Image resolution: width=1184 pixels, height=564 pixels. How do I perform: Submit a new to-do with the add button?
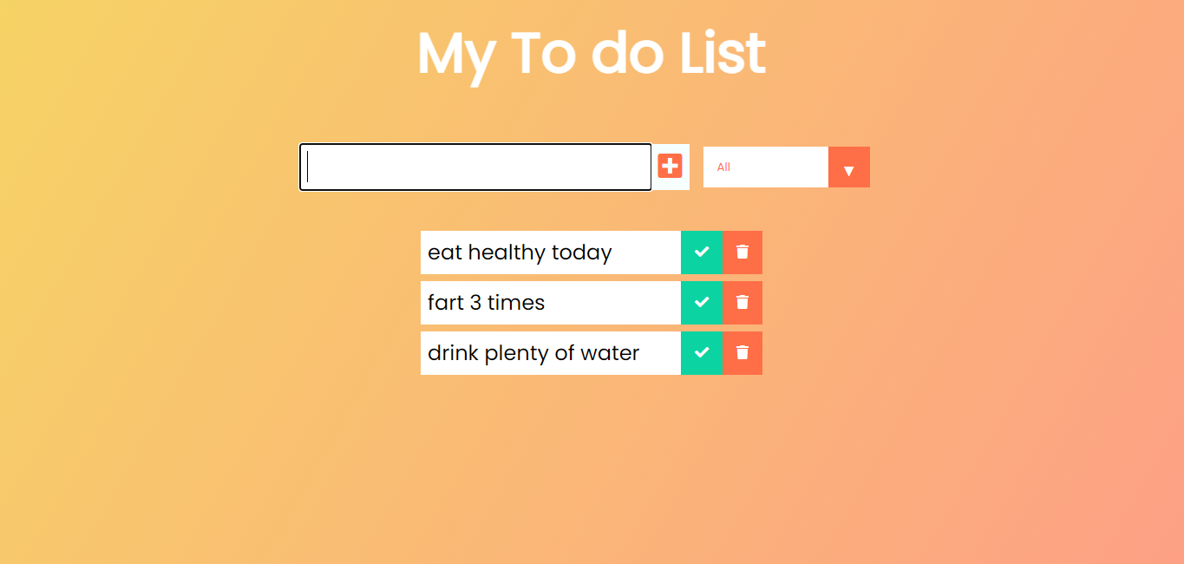[670, 166]
